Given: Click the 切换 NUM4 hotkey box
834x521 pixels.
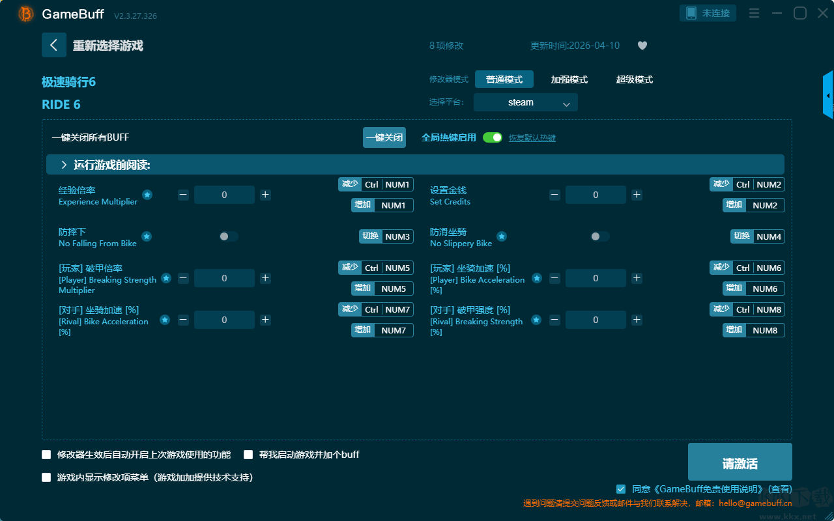Looking at the screenshot, I should click(x=758, y=236).
